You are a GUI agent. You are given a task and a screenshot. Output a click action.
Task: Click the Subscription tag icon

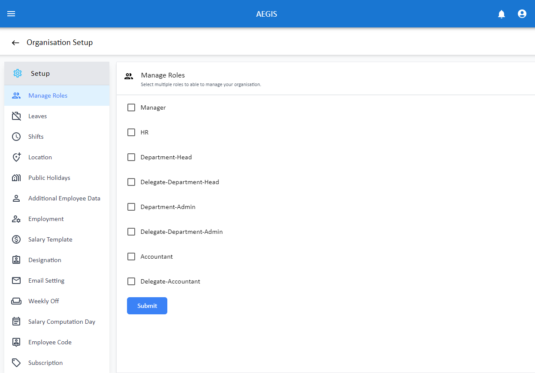pyautogui.click(x=16, y=363)
